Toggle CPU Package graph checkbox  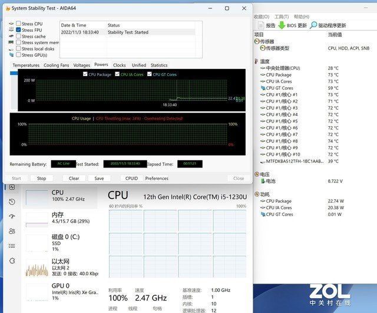pyautogui.click(x=85, y=74)
